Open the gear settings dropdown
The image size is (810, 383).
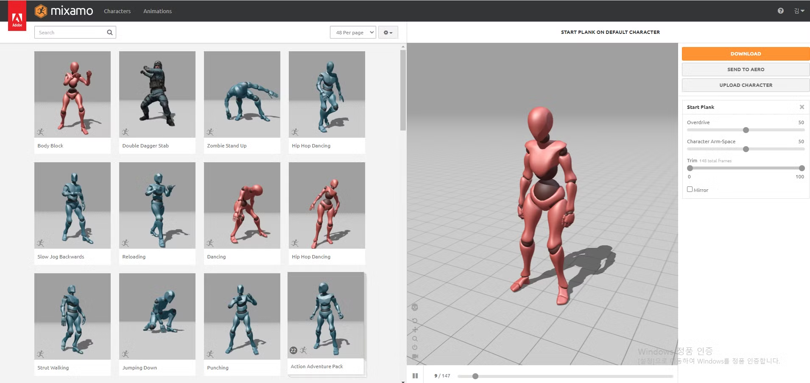pyautogui.click(x=388, y=32)
